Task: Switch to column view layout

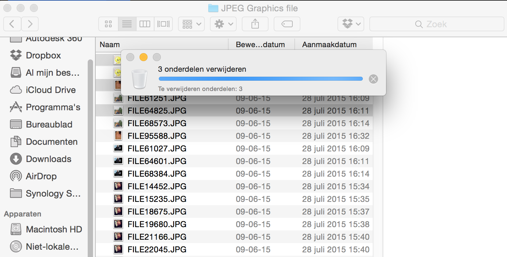Action: point(145,24)
